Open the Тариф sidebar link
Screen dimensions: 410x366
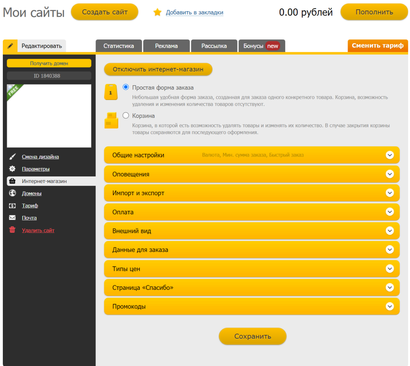30,206
